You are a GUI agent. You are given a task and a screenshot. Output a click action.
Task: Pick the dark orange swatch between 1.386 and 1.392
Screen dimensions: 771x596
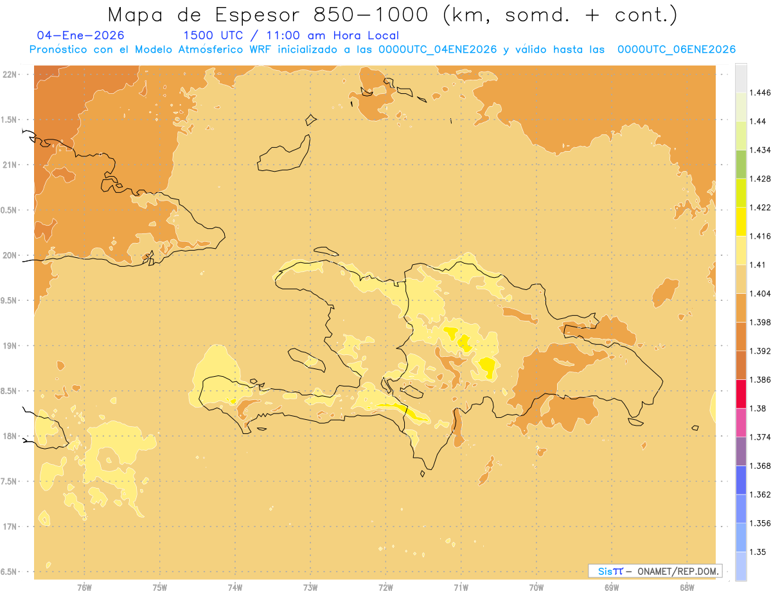pyautogui.click(x=741, y=365)
